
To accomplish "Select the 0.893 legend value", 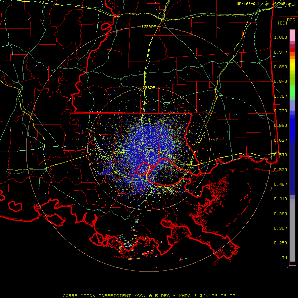I will pos(280,67).
